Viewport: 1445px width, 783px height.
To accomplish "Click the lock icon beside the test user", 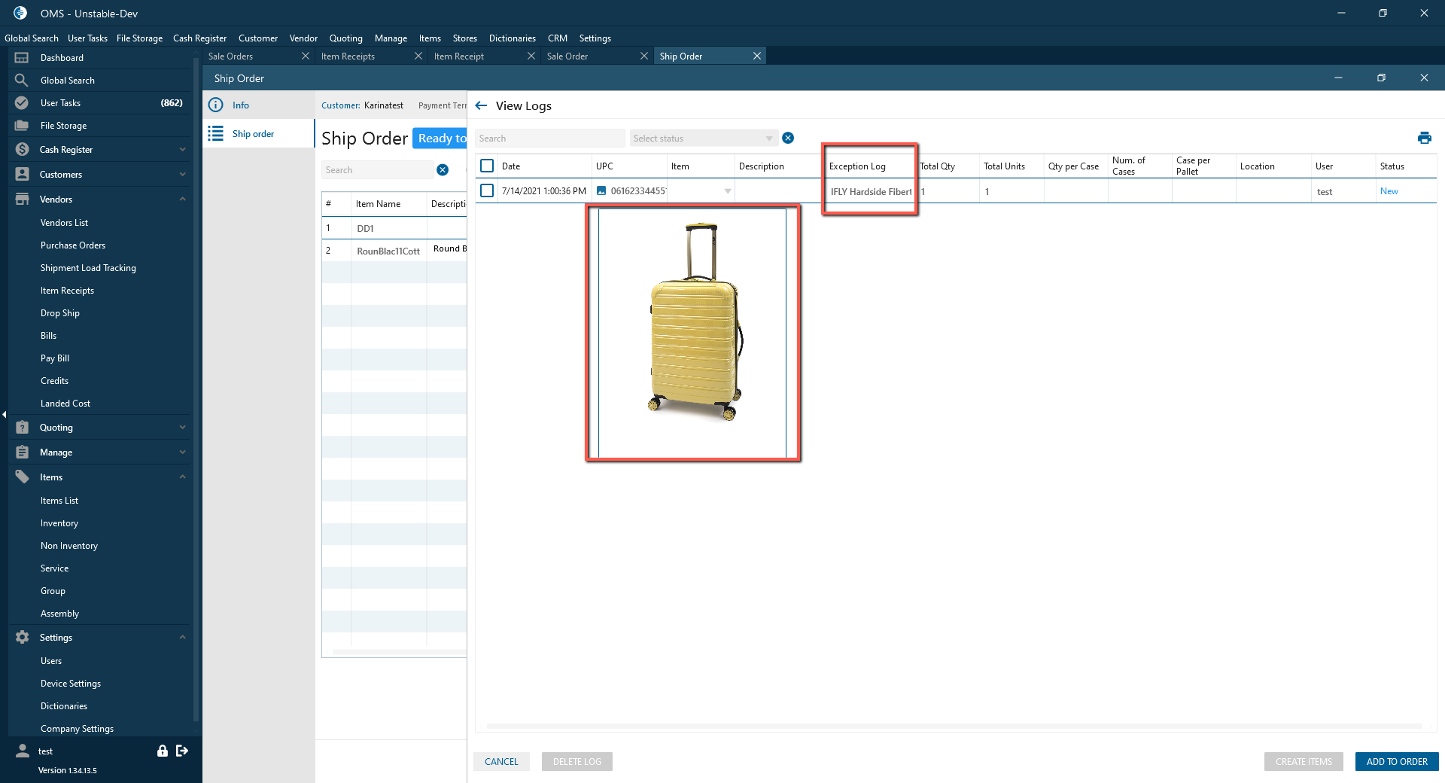I will [162, 751].
